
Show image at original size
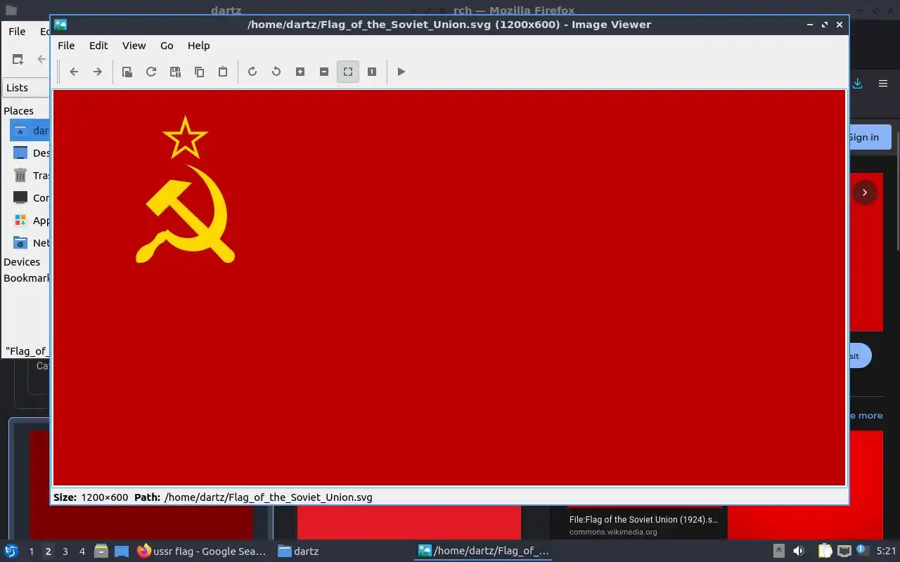pyautogui.click(x=372, y=72)
